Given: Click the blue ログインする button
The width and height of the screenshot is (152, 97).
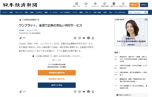Looking at the screenshot, I should 57,85.
